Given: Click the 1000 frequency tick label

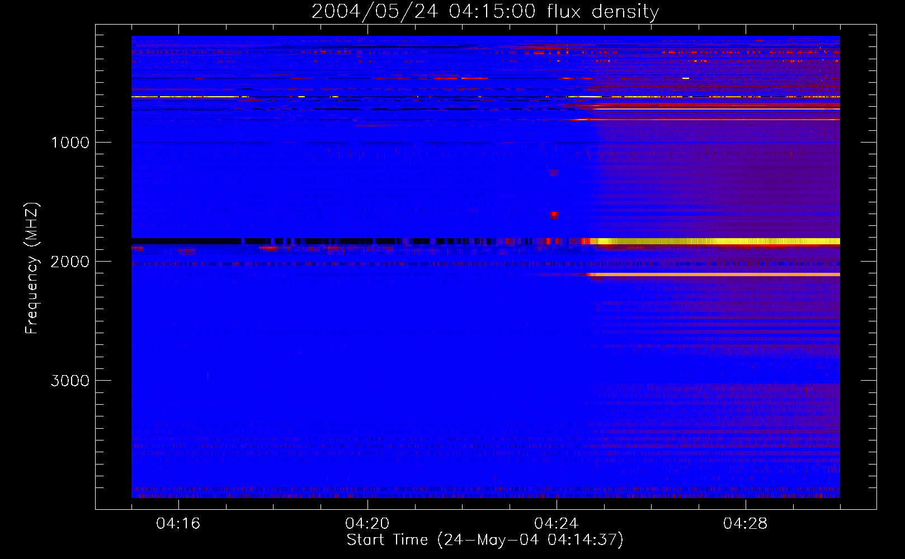Looking at the screenshot, I should tap(70, 143).
